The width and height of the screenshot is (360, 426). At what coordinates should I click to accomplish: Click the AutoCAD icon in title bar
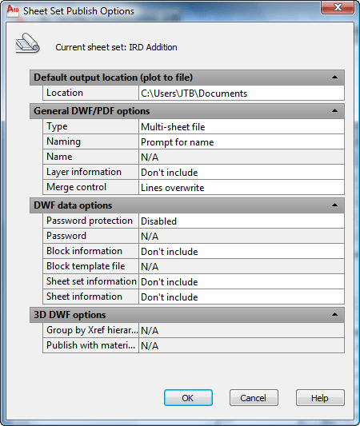coord(13,10)
